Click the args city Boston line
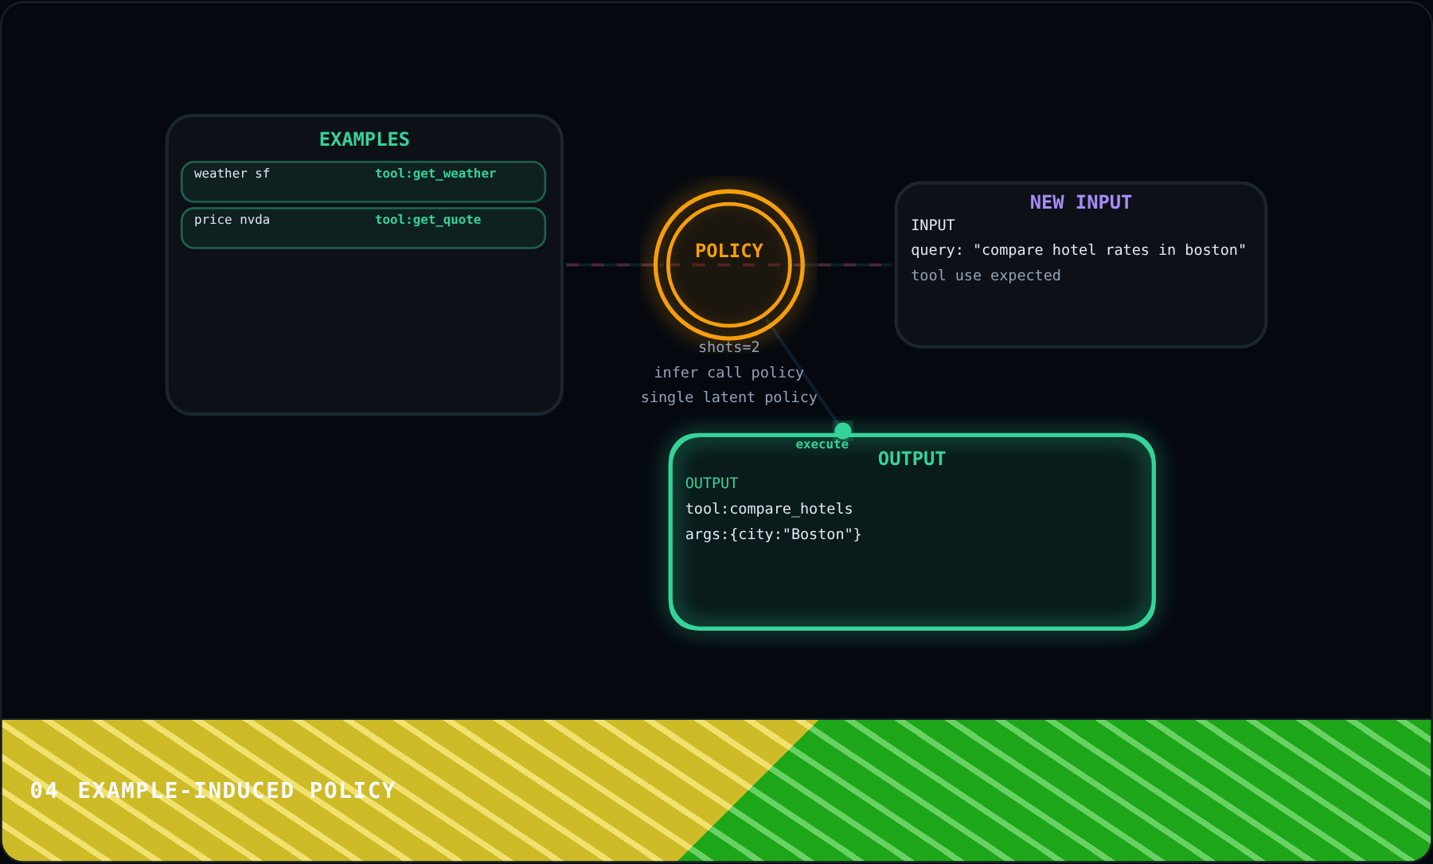The width and height of the screenshot is (1433, 864). (x=773, y=534)
